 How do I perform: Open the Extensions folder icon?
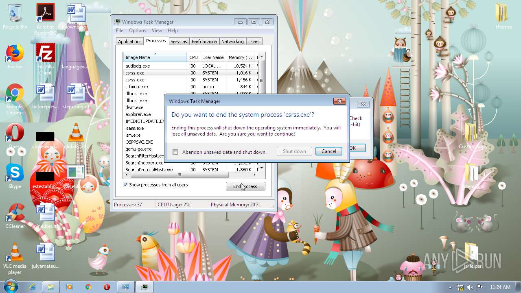[x=473, y=176]
